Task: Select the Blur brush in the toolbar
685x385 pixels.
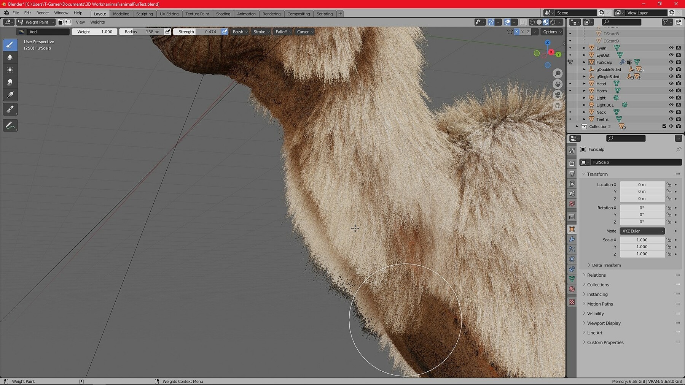Action: (x=10, y=57)
